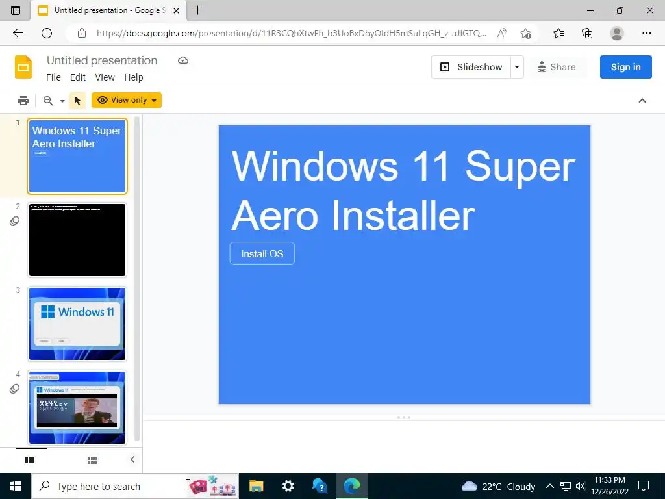Open browser Collections icon
This screenshot has height=499, width=665.
pos(587,33)
